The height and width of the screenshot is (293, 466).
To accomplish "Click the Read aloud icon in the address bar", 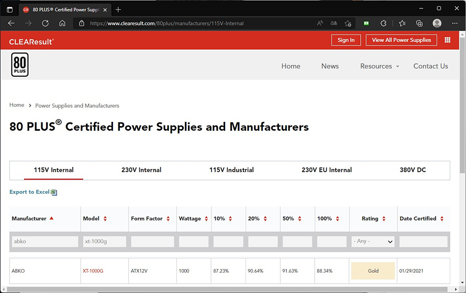I will click(320, 23).
